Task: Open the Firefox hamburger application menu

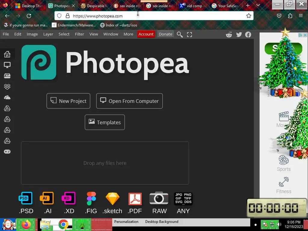Action: [x=301, y=16]
